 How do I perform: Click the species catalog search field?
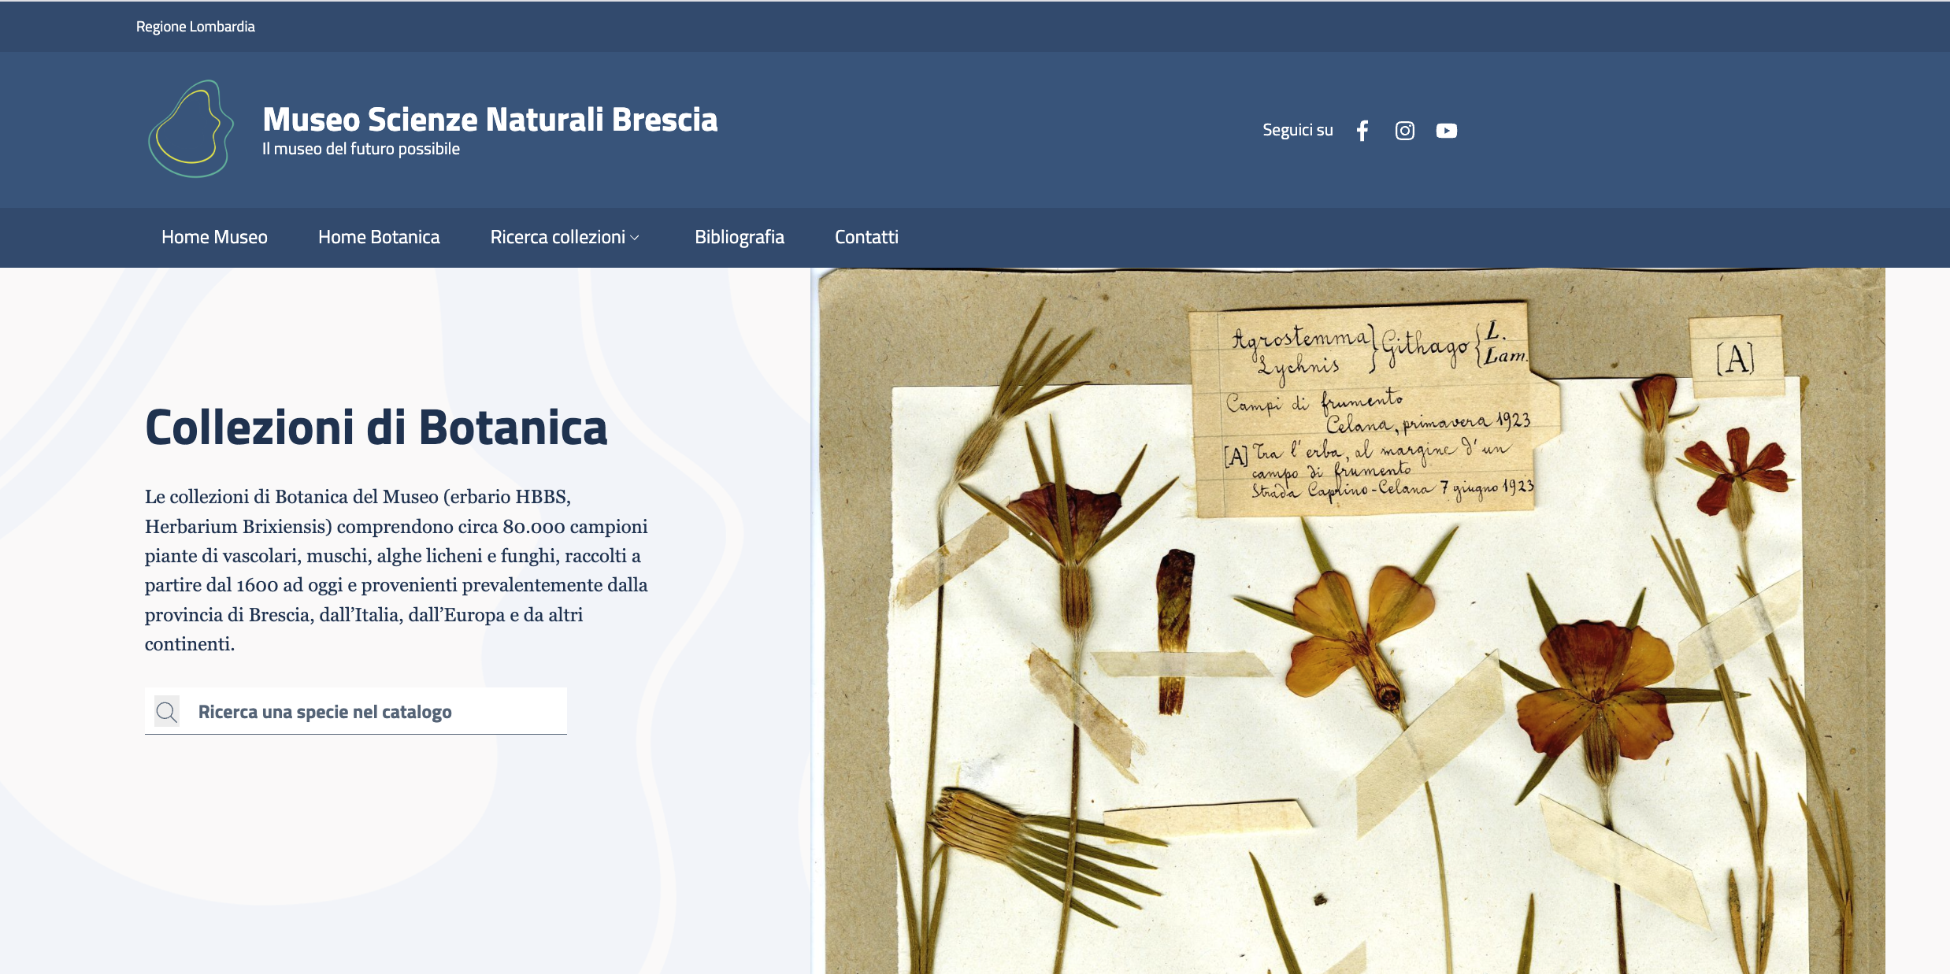[356, 712]
